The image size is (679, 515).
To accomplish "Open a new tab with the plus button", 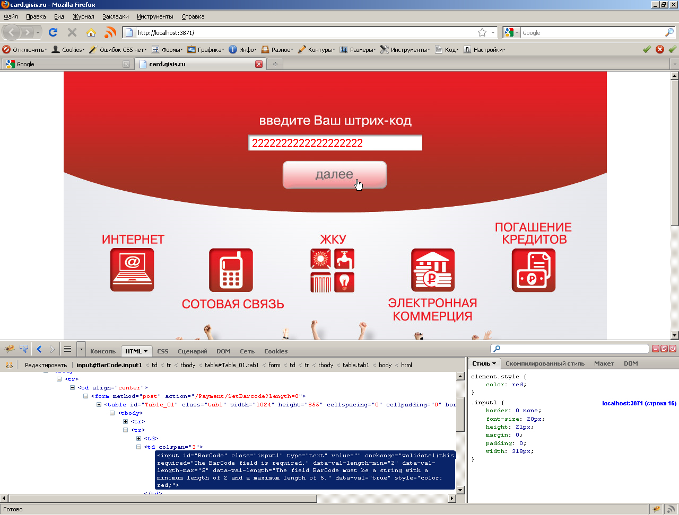I will [275, 64].
